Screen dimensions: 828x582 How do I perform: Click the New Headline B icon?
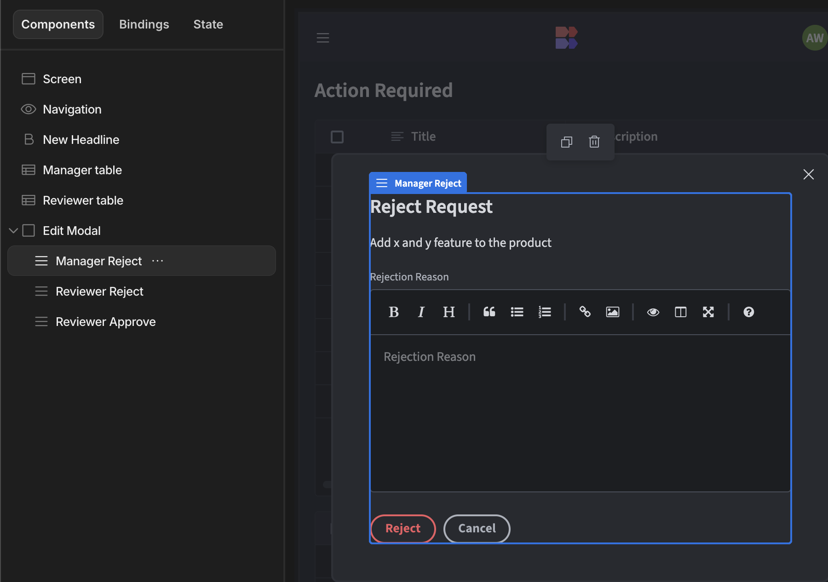point(29,140)
